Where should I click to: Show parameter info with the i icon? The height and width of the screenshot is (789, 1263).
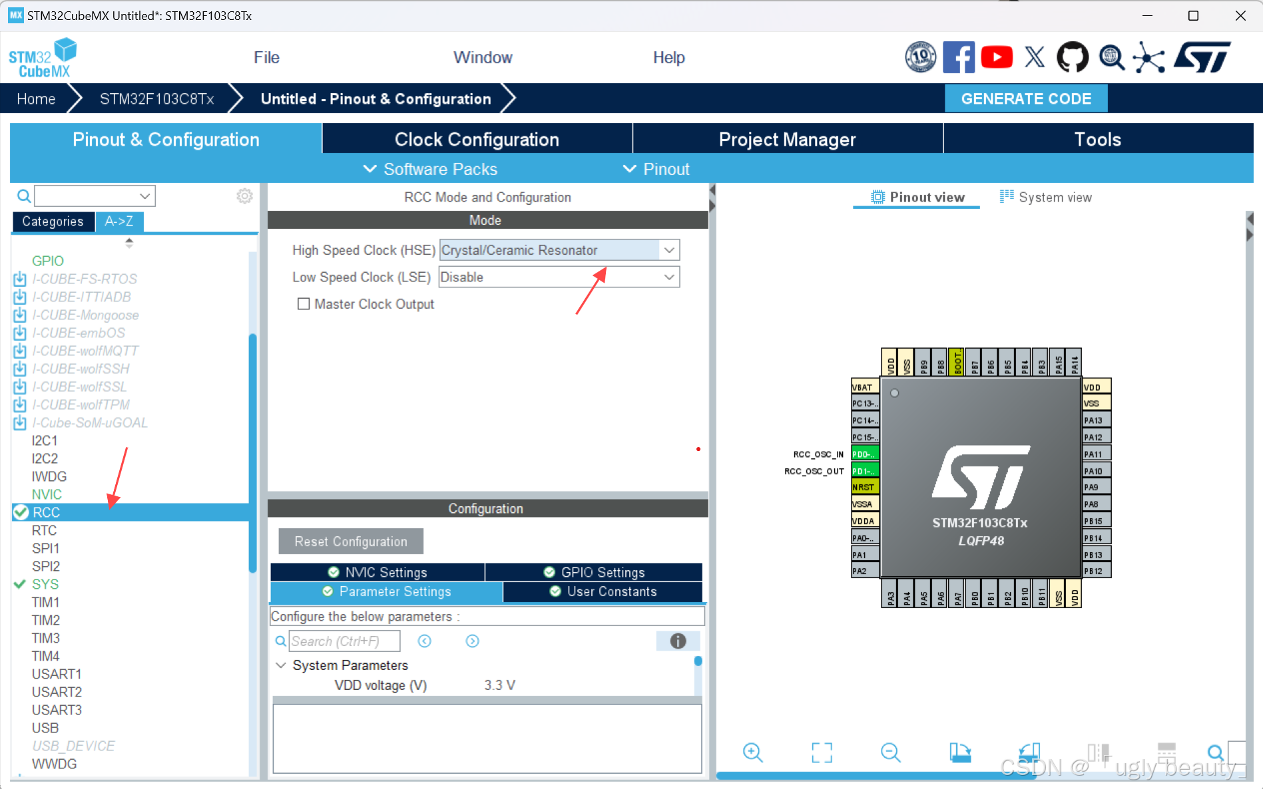pos(678,641)
